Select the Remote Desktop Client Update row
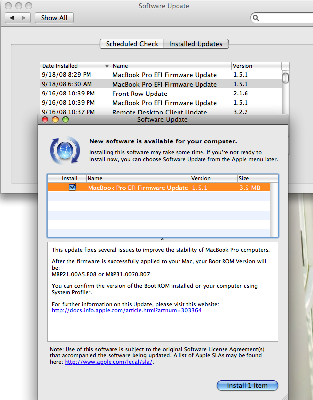This screenshot has height=400, width=313. pos(161,111)
